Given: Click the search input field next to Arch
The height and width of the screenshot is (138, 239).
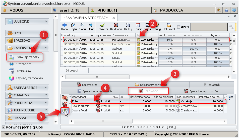Looking at the screenshot, I should [x=209, y=27].
